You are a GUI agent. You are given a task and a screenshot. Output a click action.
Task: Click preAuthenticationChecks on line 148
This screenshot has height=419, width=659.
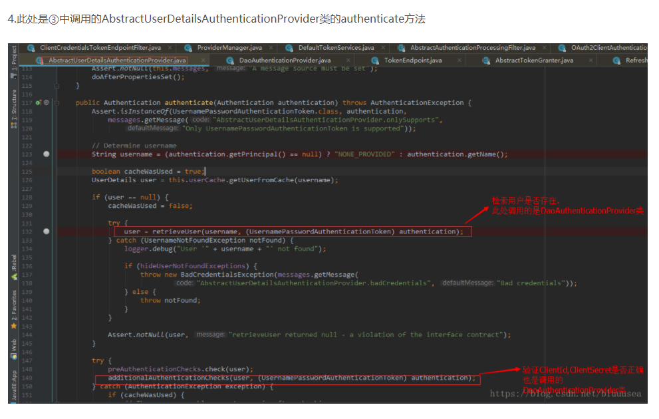154,369
